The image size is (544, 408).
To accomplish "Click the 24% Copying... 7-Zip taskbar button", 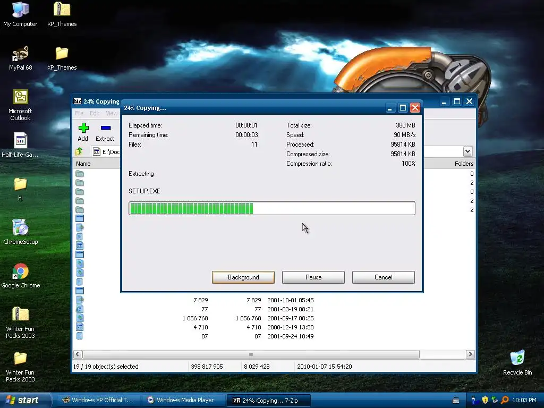I will tap(268, 401).
